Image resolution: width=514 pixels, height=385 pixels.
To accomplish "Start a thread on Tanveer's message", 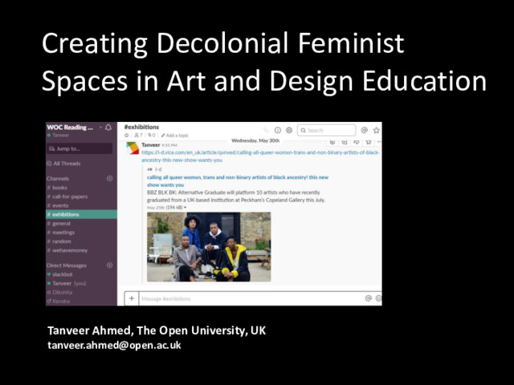I will (x=345, y=142).
